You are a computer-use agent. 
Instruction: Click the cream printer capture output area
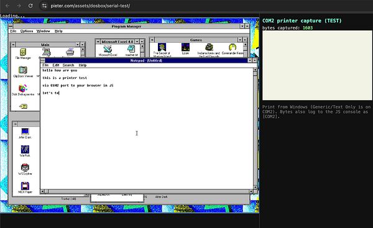click(x=317, y=65)
